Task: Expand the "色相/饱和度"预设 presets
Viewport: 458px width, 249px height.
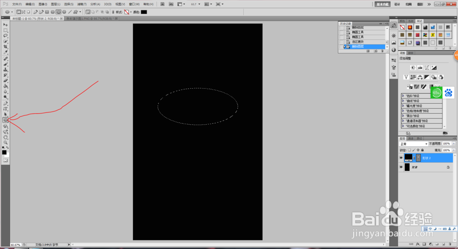Action: pyautogui.click(x=403, y=111)
